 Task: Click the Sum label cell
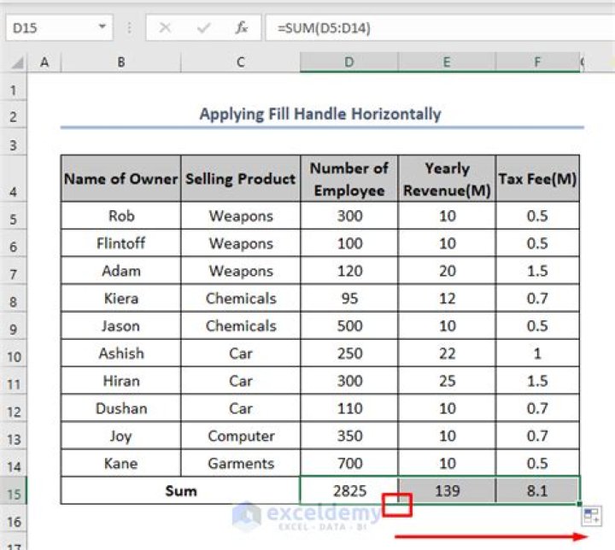(x=181, y=491)
